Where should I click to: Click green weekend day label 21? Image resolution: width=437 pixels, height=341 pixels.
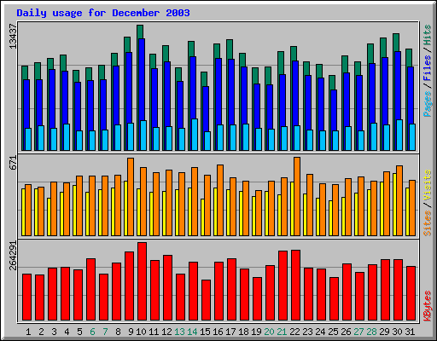click(282, 332)
